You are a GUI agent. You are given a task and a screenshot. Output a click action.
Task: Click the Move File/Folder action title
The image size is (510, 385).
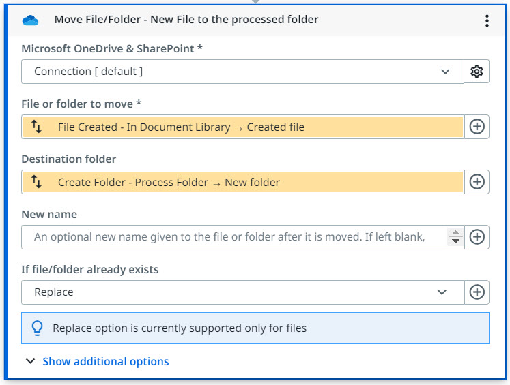(186, 20)
